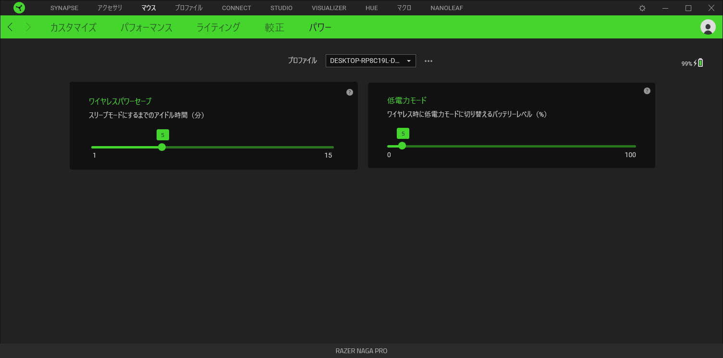Screen dimensions: 723x358
Task: Switch to the HUE tab
Action: (x=372, y=8)
